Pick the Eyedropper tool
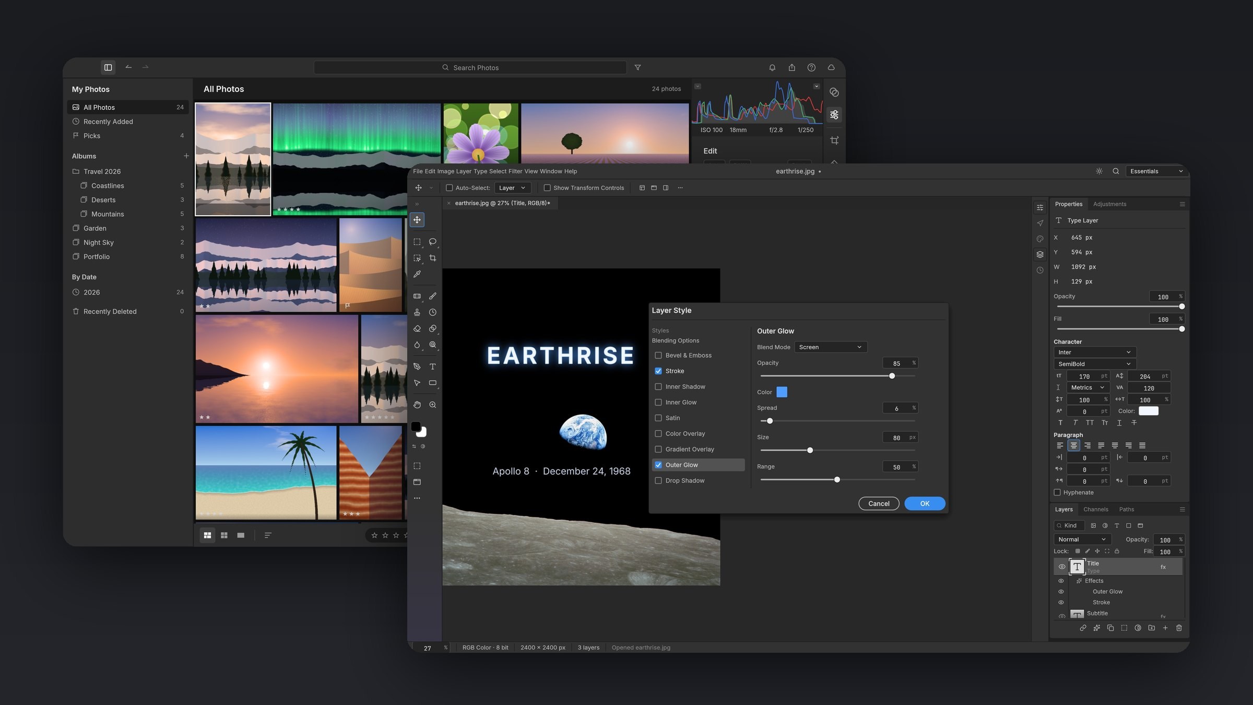Screen dimensions: 1253x705 coord(417,274)
